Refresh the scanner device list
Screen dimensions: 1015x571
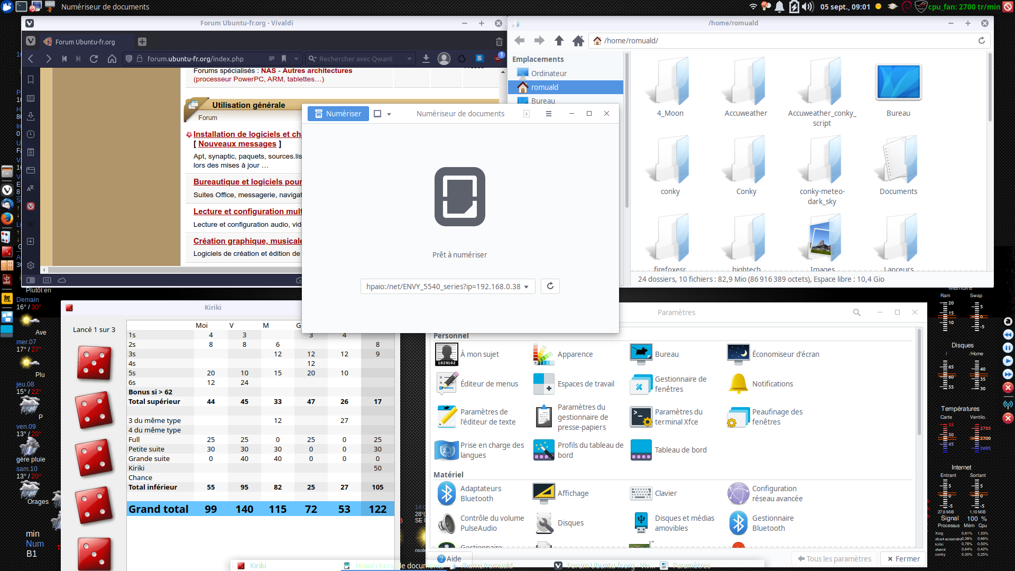[x=550, y=286]
